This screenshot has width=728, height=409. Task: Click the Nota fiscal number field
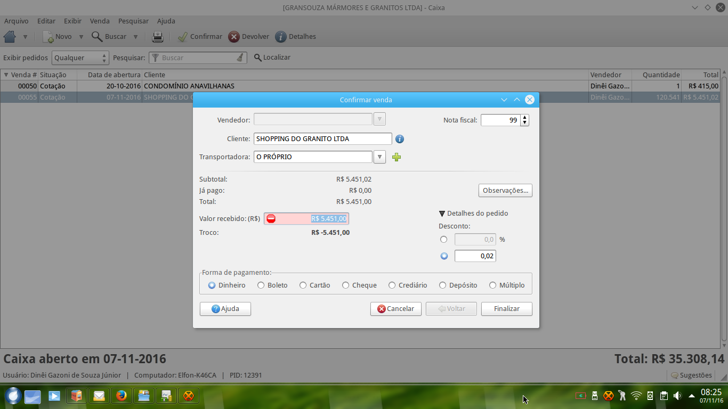[x=501, y=120]
